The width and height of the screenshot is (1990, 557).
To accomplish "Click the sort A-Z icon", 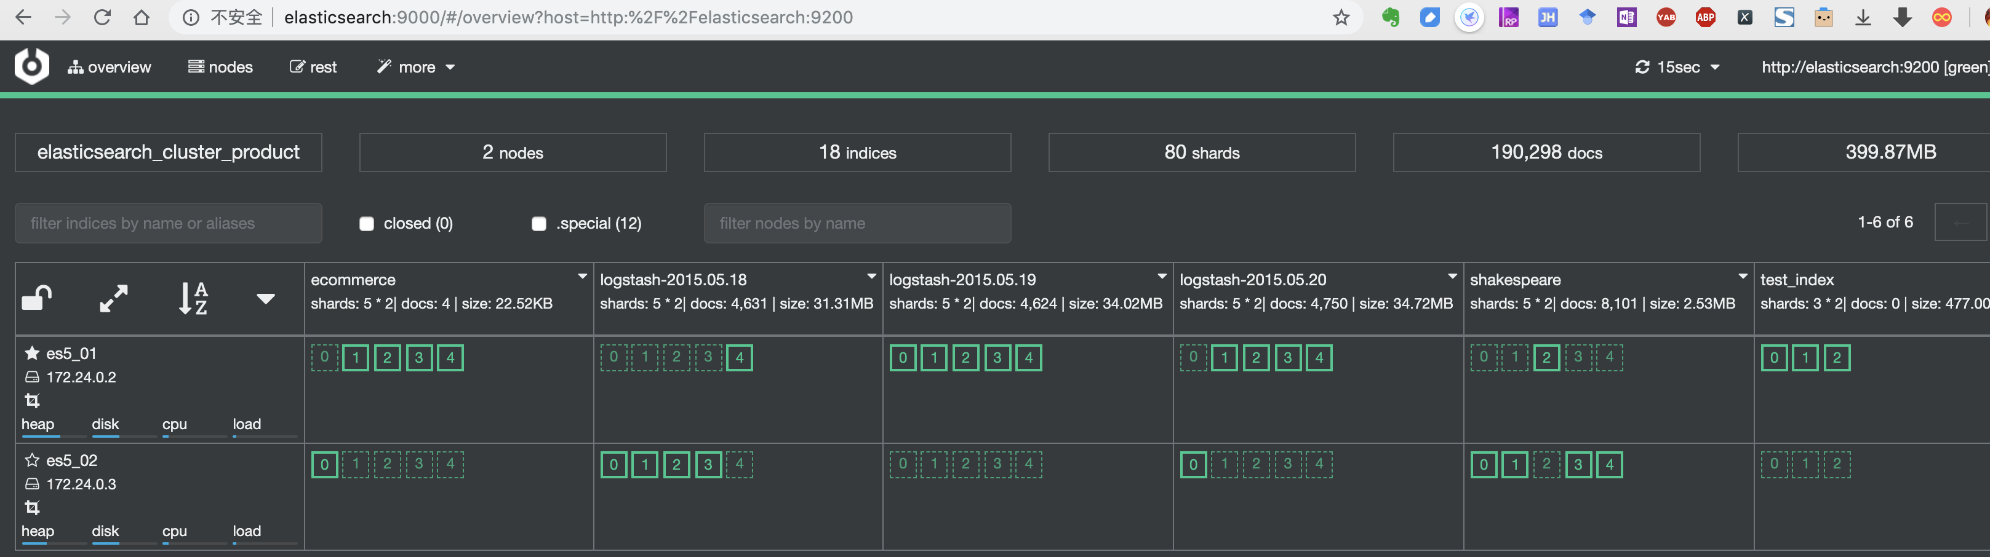I will (193, 299).
